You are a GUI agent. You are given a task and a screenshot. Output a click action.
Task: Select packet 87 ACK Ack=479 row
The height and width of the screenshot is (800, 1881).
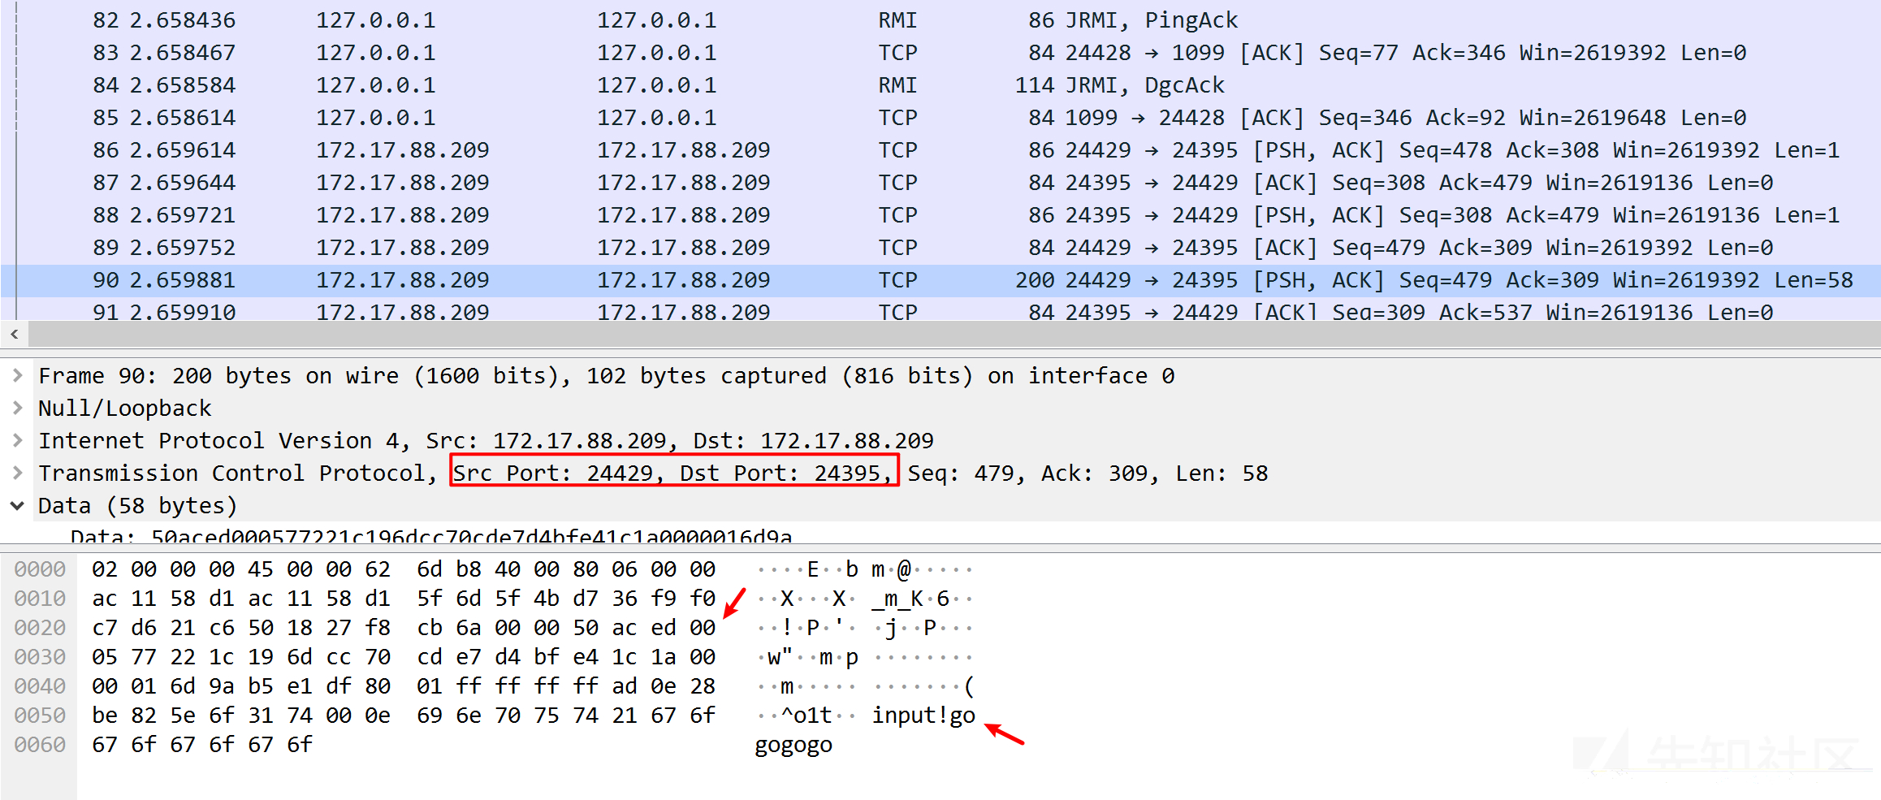pos(940,182)
